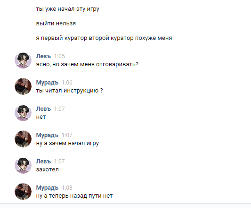Click name Мурадъ at 1:08
The width and height of the screenshot is (251, 208).
coord(47,188)
